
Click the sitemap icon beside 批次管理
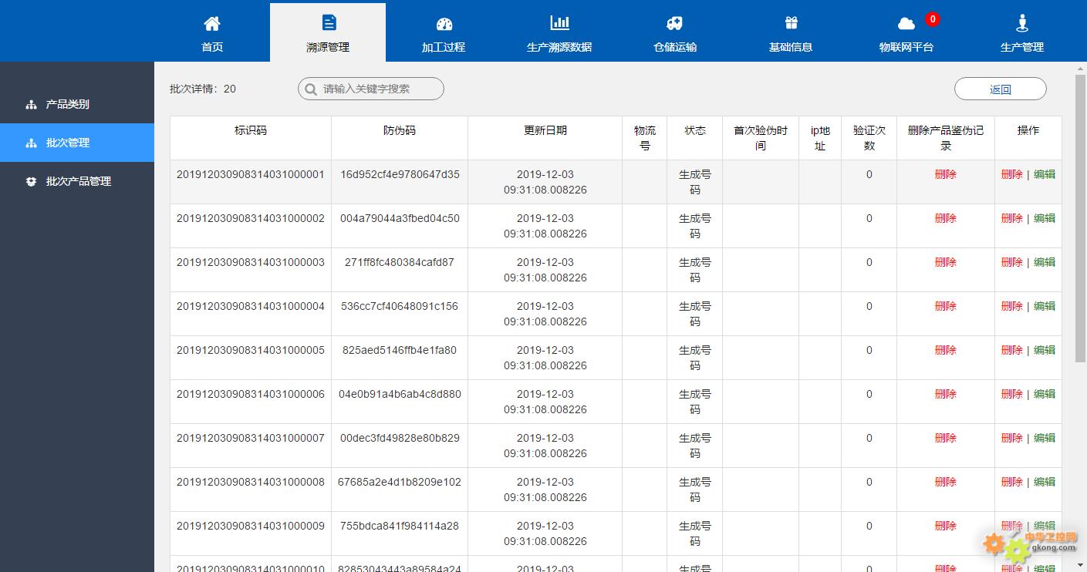pos(31,143)
